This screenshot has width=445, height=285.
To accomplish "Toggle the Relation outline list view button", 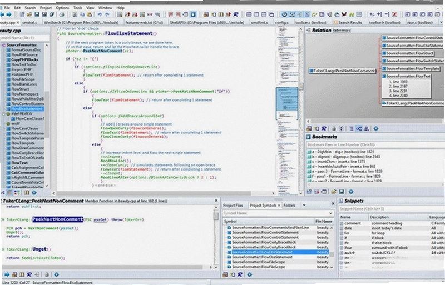I will tap(352, 129).
